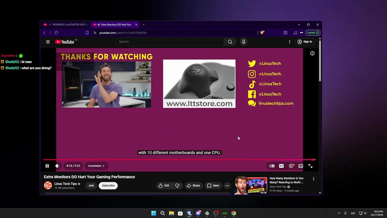View site information icon in address bar
Screen dimensions: 387x218
(95, 33)
